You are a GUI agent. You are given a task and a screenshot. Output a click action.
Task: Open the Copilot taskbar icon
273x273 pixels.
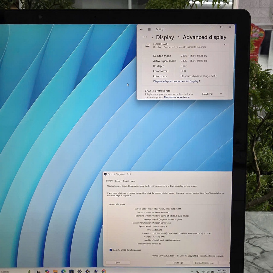tap(47, 271)
